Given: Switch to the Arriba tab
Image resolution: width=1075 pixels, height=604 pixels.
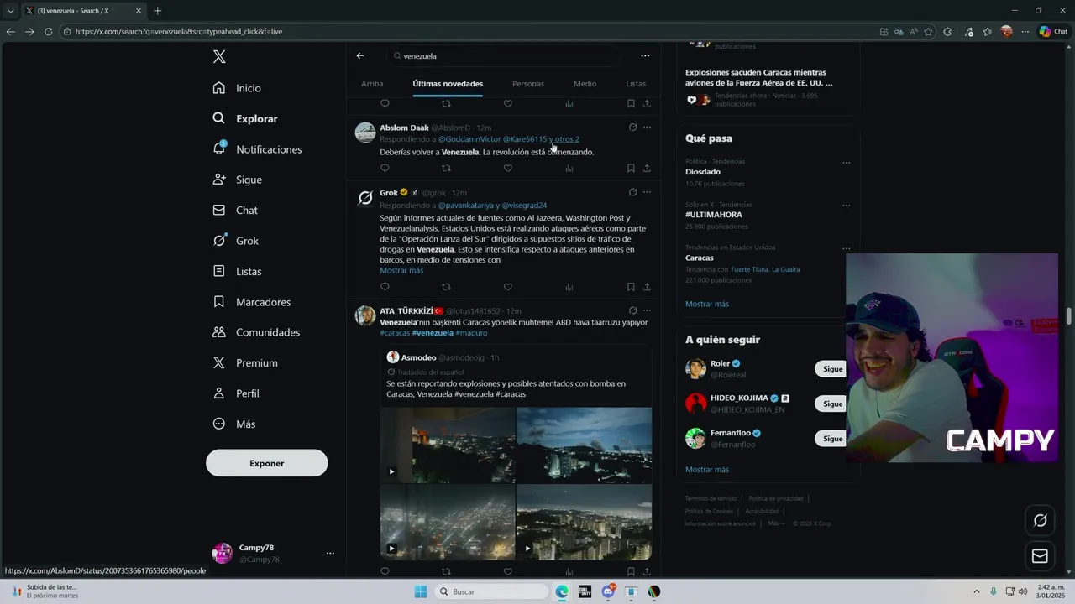Looking at the screenshot, I should (x=372, y=84).
